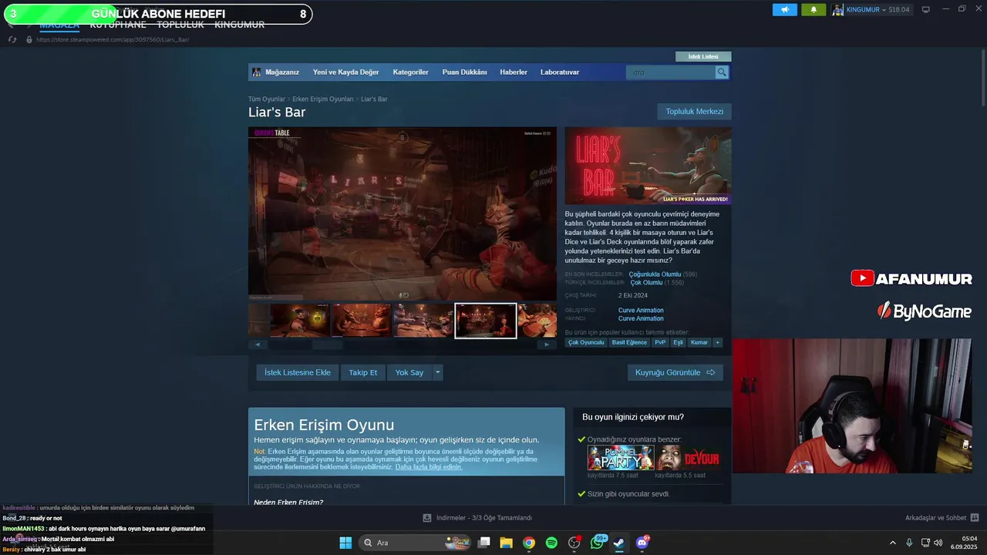The image size is (987, 555).
Task: Open File Explorer from taskbar
Action: (506, 543)
